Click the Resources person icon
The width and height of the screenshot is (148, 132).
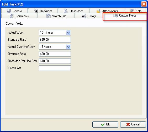(66, 11)
